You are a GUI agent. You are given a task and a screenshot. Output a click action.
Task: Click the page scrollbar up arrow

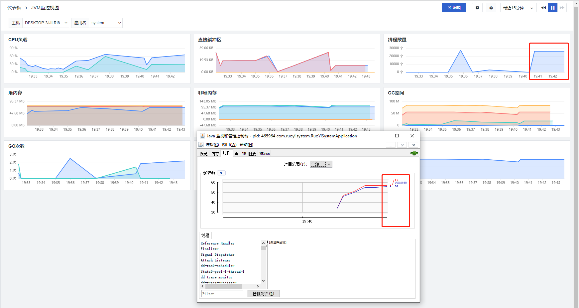(x=576, y=3)
